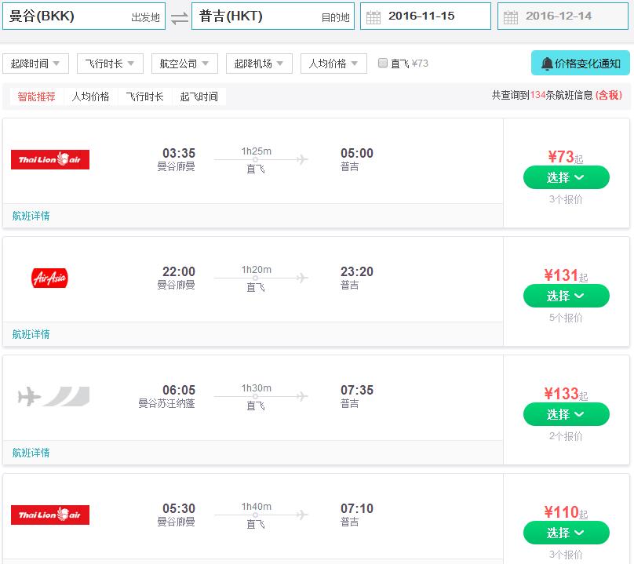Click the gray generic airplane logo

(53, 396)
